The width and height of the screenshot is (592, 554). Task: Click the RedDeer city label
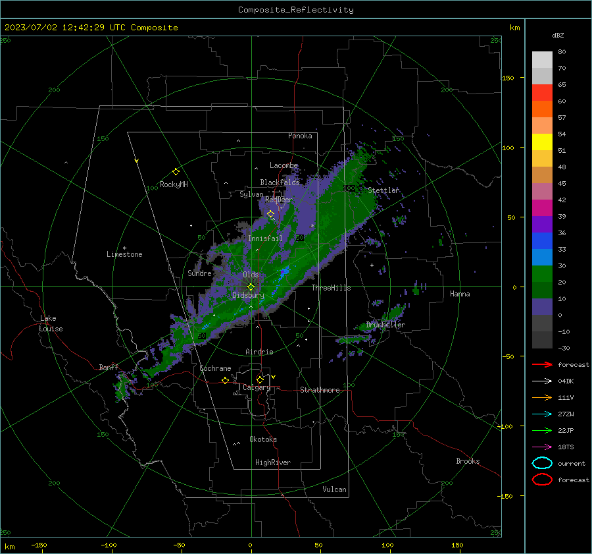click(279, 200)
